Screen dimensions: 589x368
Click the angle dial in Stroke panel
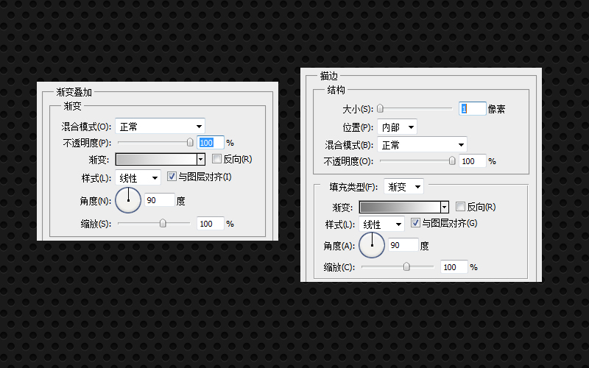coord(372,244)
